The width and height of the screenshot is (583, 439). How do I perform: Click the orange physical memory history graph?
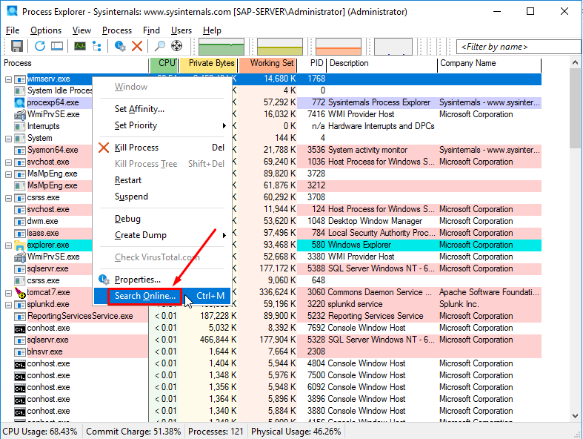tap(338, 47)
